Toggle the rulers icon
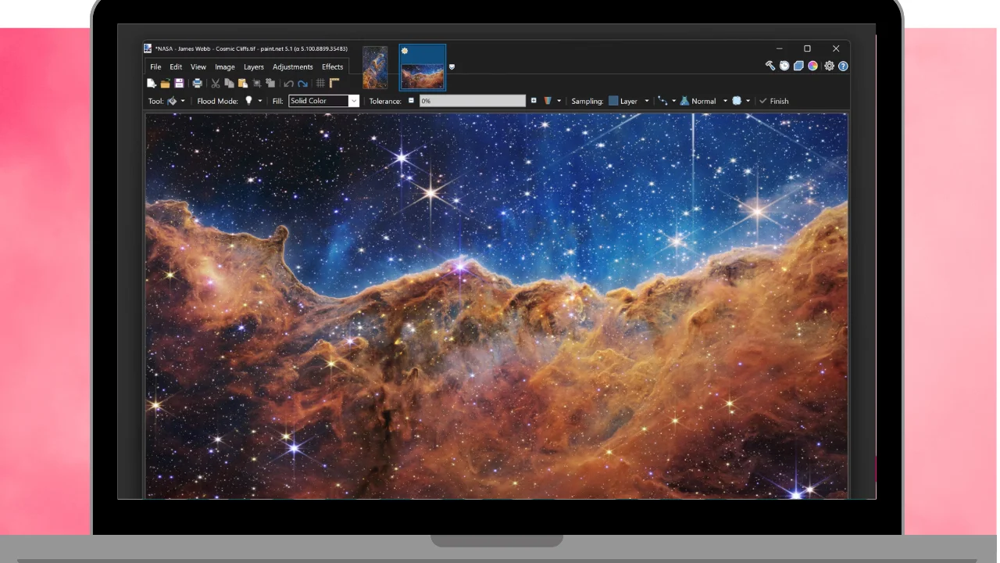Image resolution: width=1000 pixels, height=563 pixels. (x=334, y=84)
